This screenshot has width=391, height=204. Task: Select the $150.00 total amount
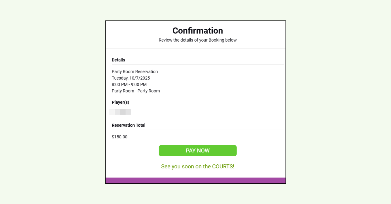pos(119,137)
